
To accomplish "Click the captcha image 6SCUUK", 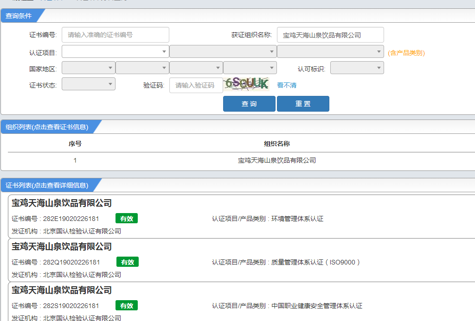I will [x=246, y=84].
